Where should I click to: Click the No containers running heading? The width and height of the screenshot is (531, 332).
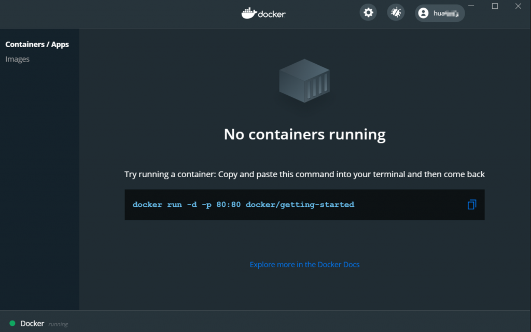click(304, 135)
